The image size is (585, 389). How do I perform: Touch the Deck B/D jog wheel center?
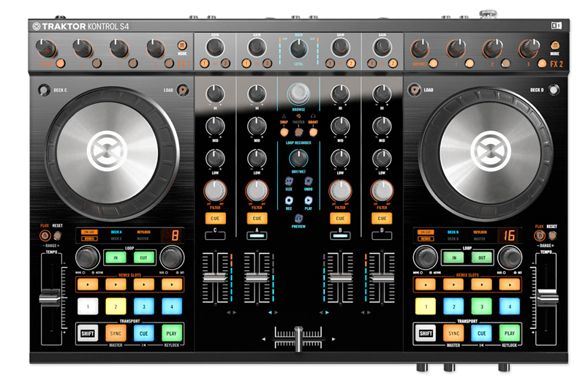click(490, 151)
